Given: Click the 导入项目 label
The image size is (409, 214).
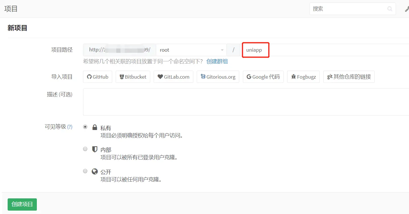Looking at the screenshot, I should coord(62,77).
